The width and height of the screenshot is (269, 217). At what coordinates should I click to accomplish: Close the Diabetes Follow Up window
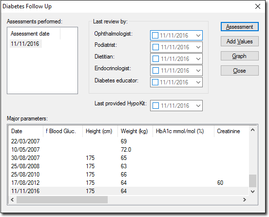(x=258, y=6)
